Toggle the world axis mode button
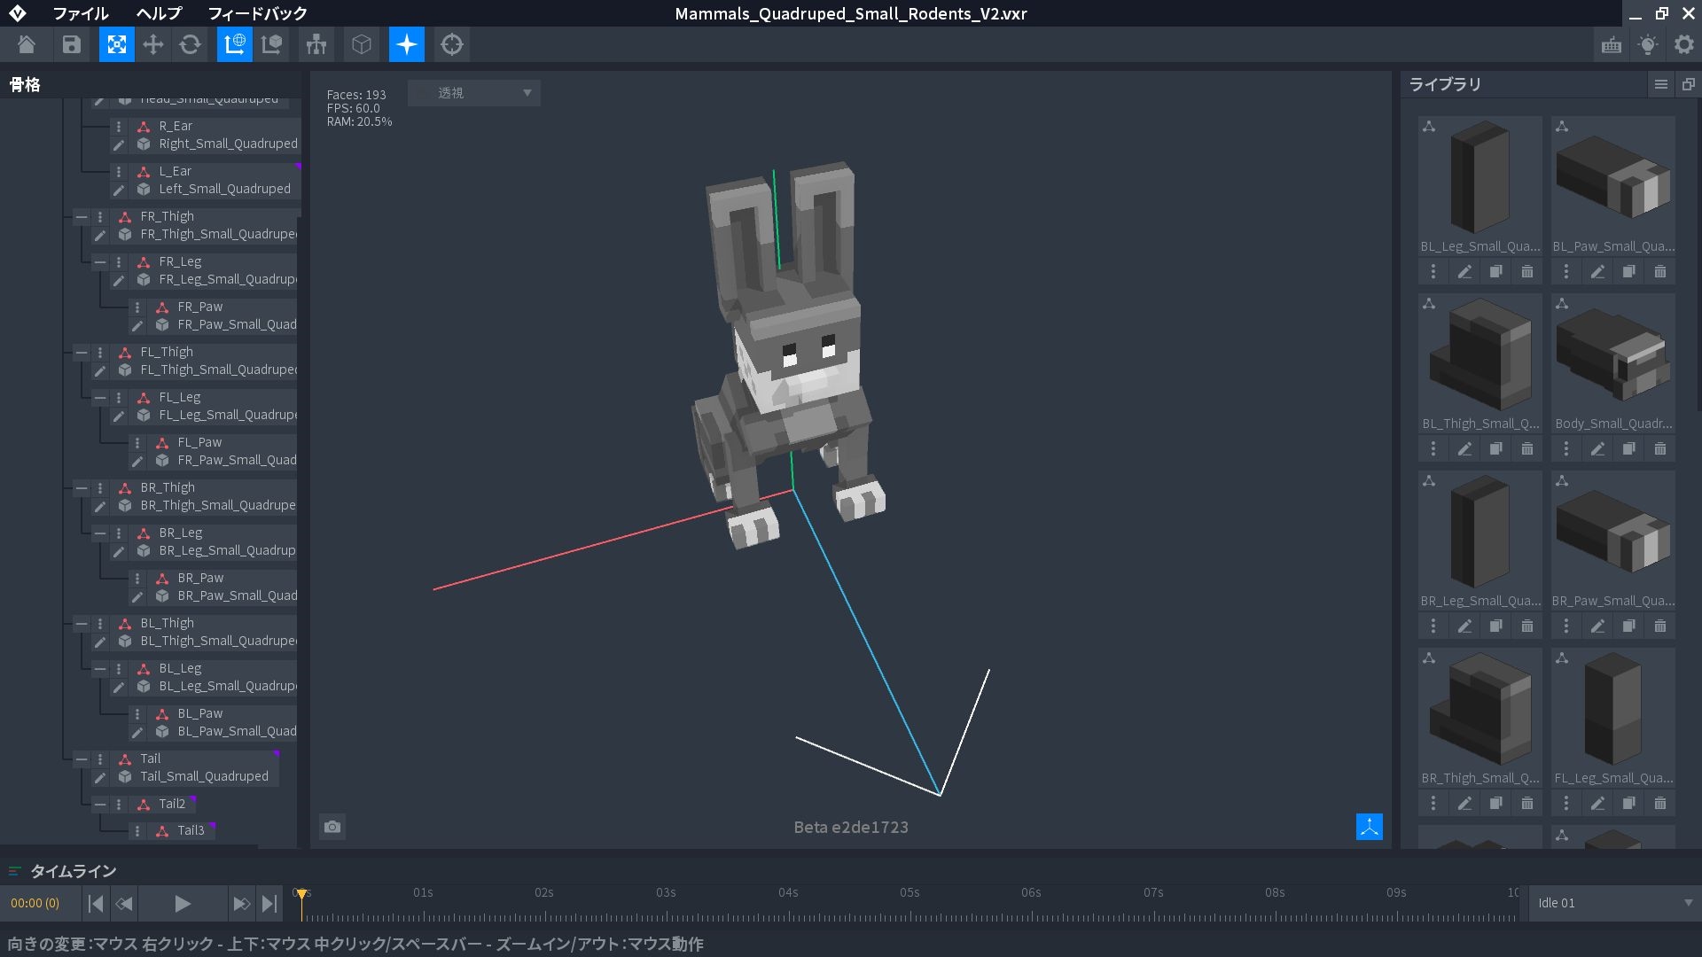Screen dimensions: 1702x957 tap(235, 44)
